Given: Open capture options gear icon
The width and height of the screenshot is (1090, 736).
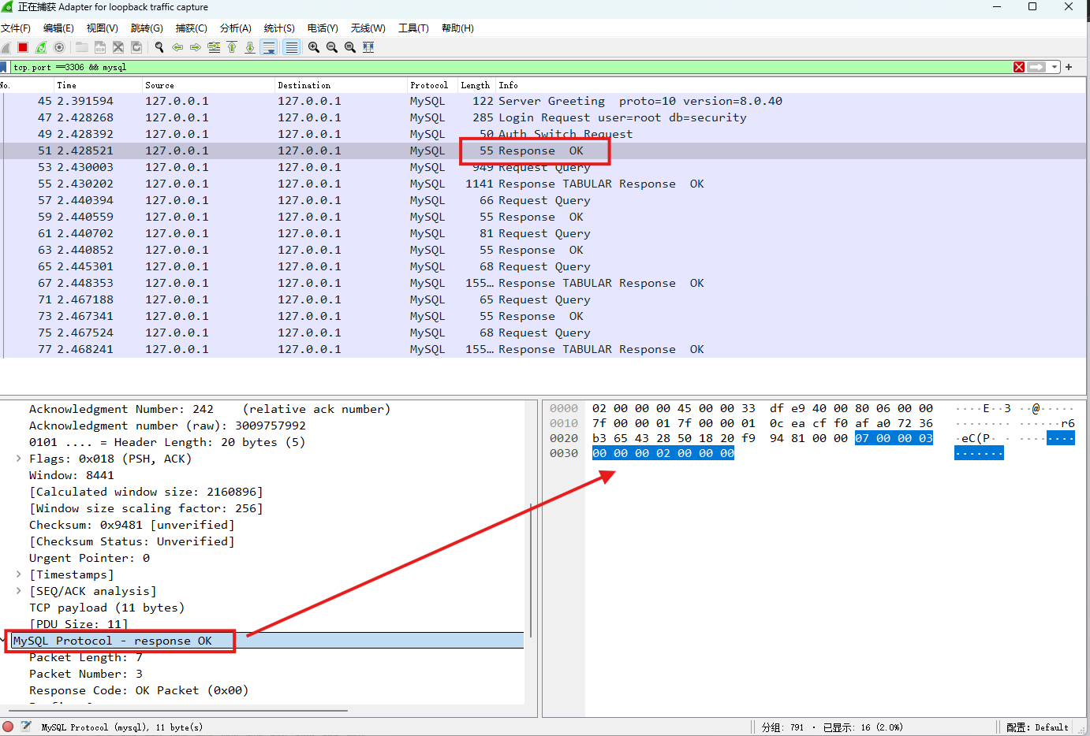Looking at the screenshot, I should [x=59, y=47].
